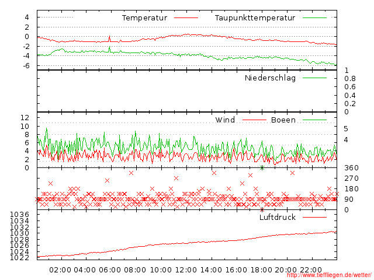Click the green Niederschlag legend line
374x280 pixels.
point(314,78)
